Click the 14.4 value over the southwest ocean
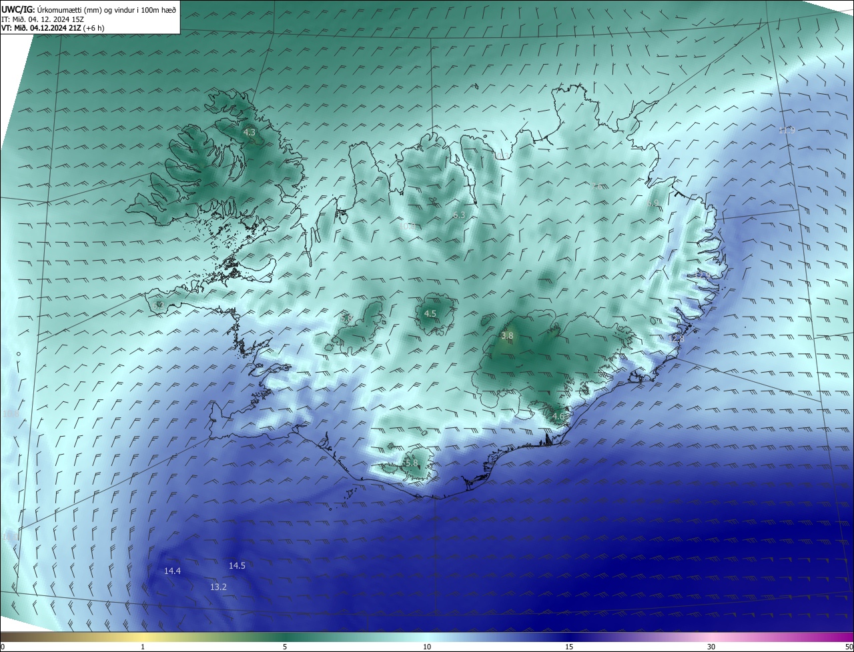The image size is (854, 652). tap(172, 571)
